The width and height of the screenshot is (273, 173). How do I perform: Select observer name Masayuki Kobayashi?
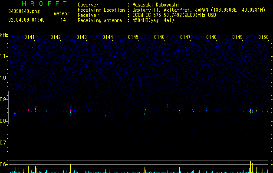point(156,5)
